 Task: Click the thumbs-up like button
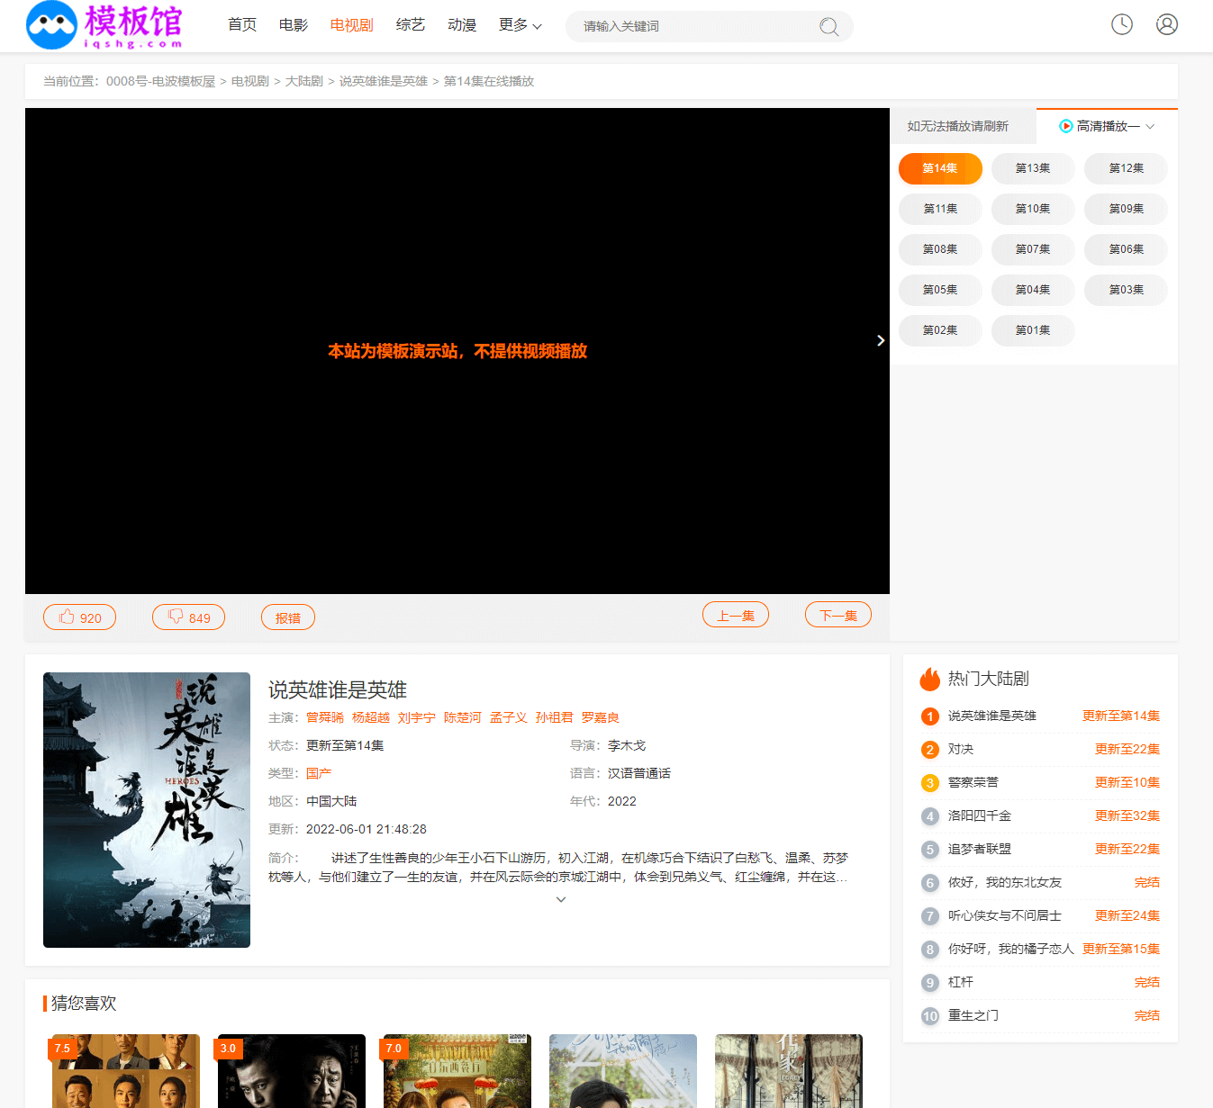point(80,617)
